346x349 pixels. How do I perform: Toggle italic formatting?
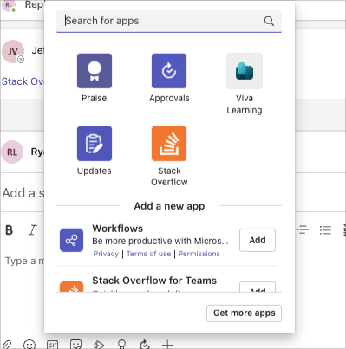tap(32, 230)
